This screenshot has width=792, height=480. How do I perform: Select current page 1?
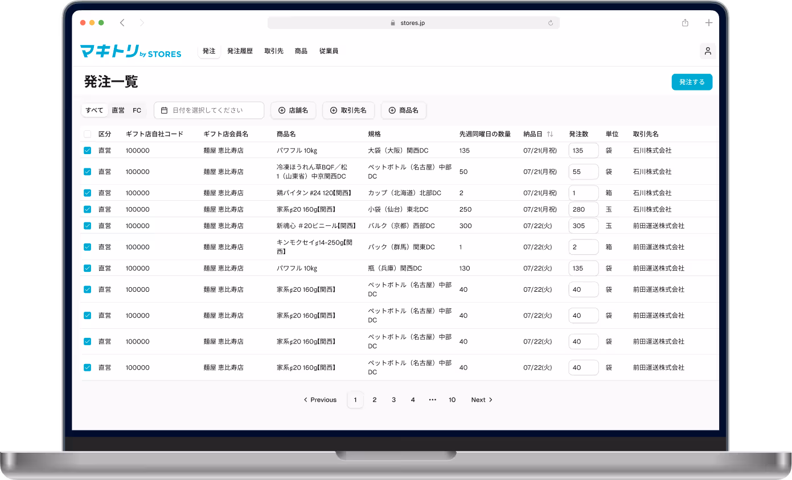click(355, 400)
